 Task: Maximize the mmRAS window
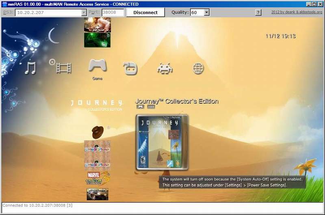[314, 4]
